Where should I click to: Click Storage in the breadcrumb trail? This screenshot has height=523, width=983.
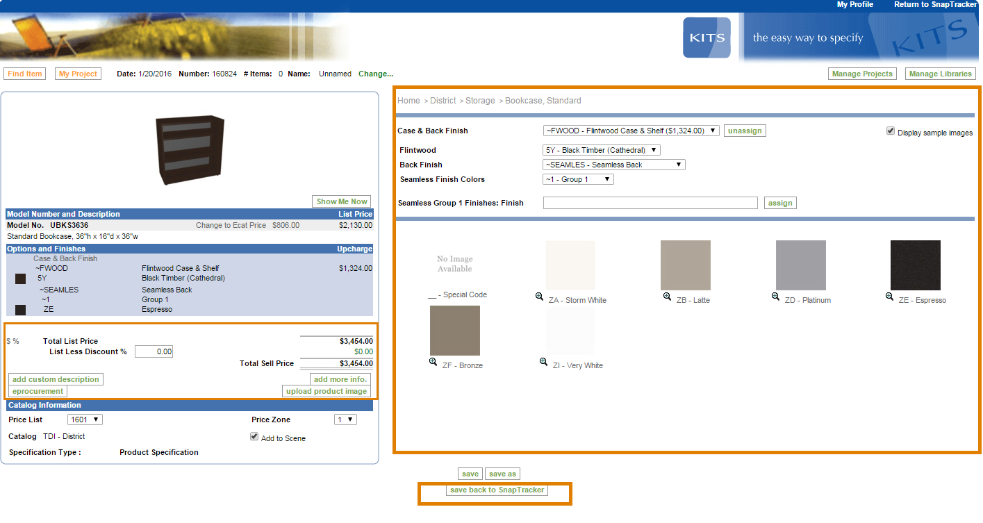(480, 101)
